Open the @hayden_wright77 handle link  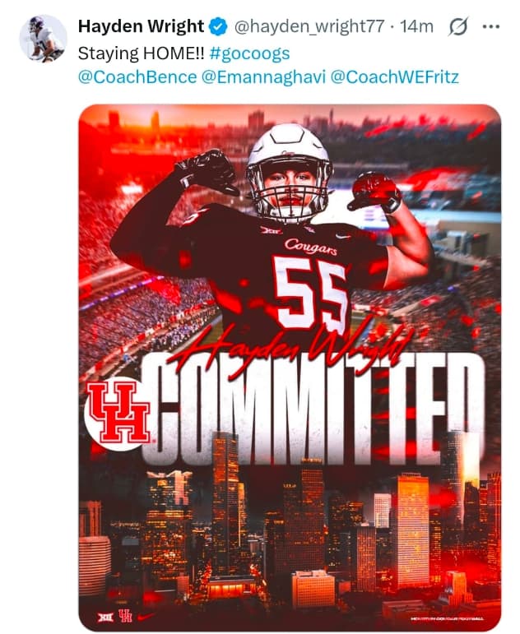309,26
